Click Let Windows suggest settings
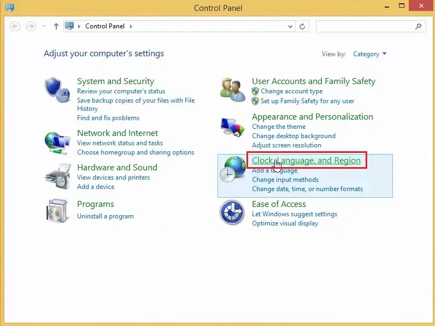435x326 pixels. pyautogui.click(x=295, y=214)
